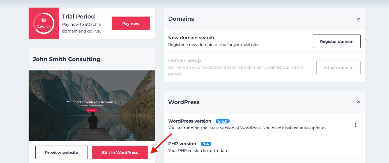Click the WordPress section heading

coord(184,102)
